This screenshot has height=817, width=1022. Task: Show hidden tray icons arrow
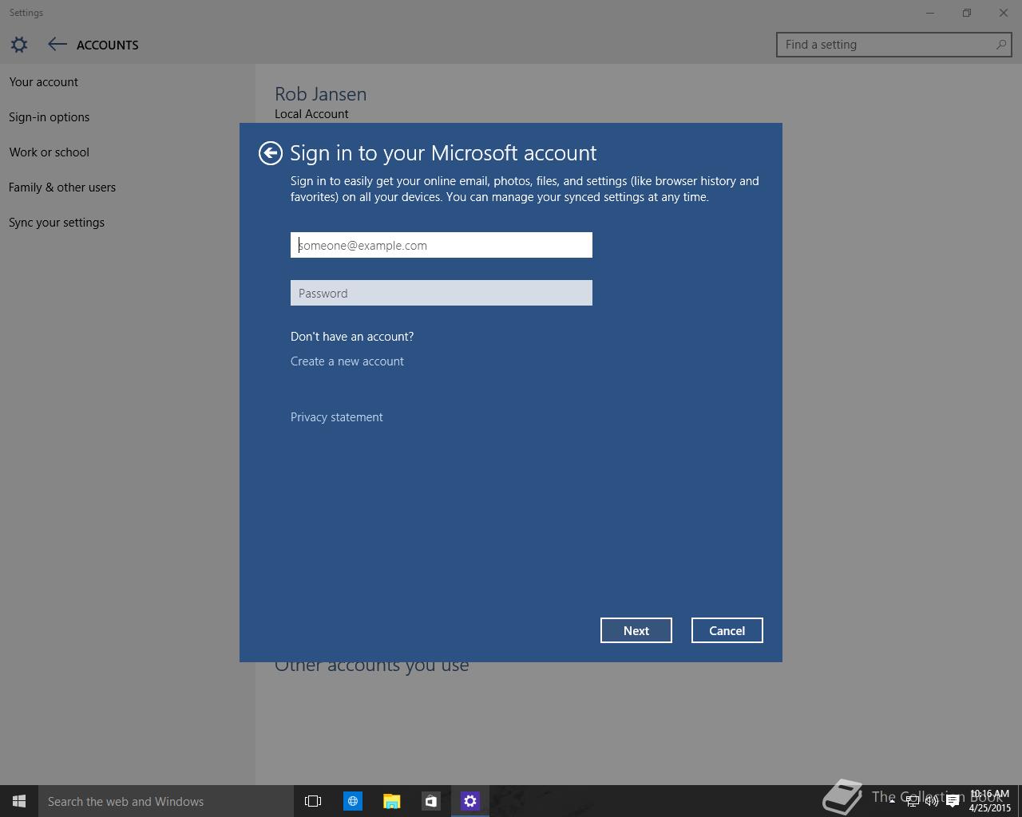tap(892, 801)
